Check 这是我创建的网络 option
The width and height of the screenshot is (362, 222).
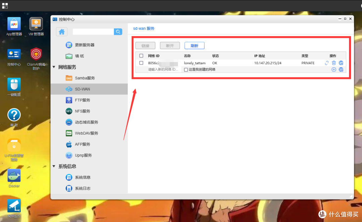[x=186, y=69]
